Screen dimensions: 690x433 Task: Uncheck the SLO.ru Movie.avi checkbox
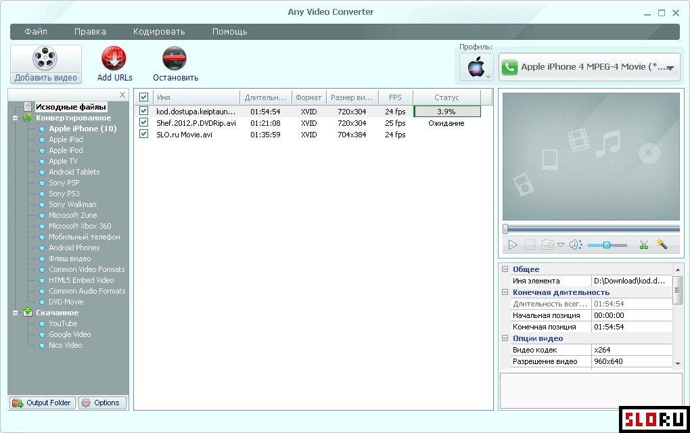click(x=143, y=133)
